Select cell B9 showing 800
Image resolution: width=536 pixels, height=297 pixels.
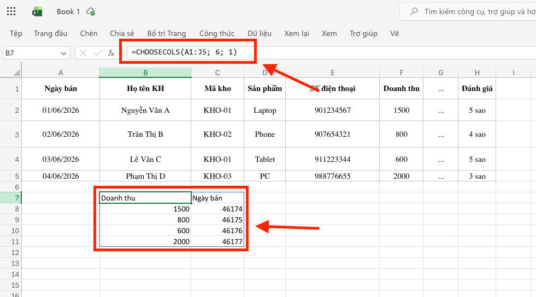point(145,220)
